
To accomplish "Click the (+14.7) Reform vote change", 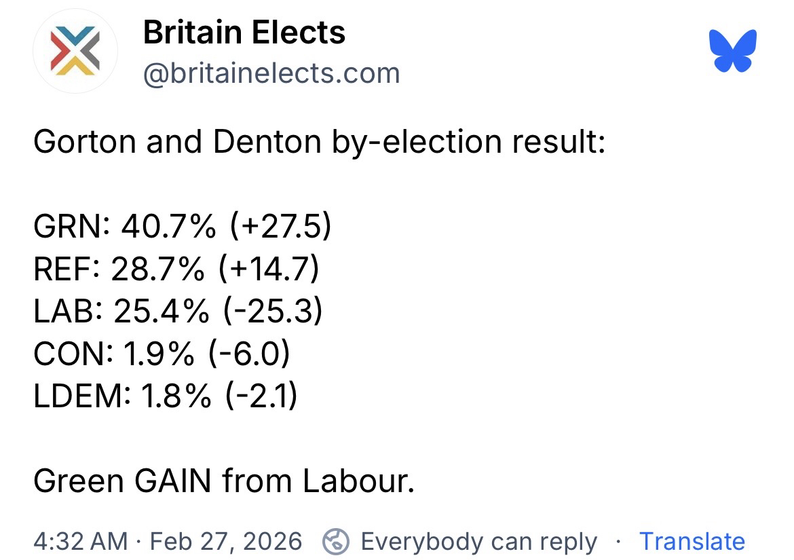I will (269, 269).
